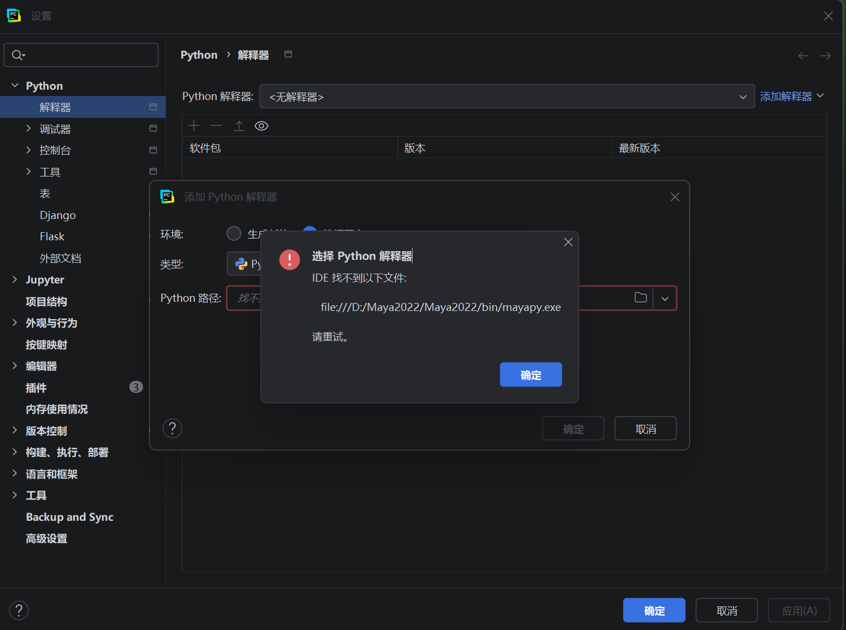Click the project-level icon beside 工具 under Python
846x630 pixels.
click(x=153, y=171)
